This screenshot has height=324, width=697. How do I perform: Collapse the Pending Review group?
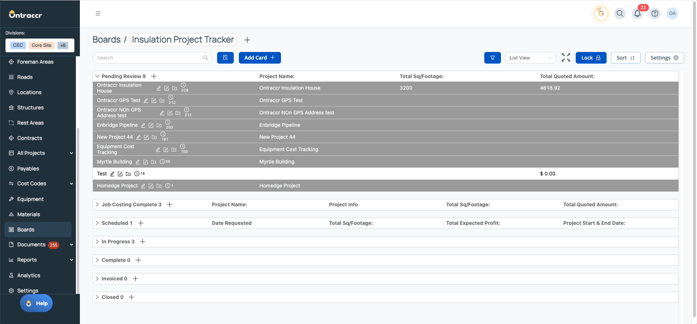pyautogui.click(x=97, y=76)
